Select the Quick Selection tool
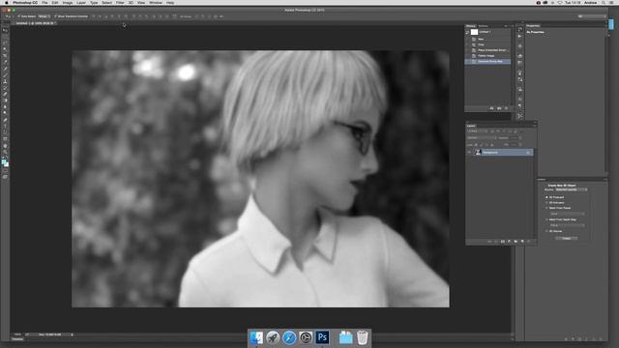The image size is (619, 348). pos(5,49)
